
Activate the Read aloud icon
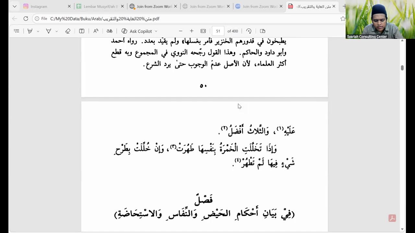coord(96,31)
